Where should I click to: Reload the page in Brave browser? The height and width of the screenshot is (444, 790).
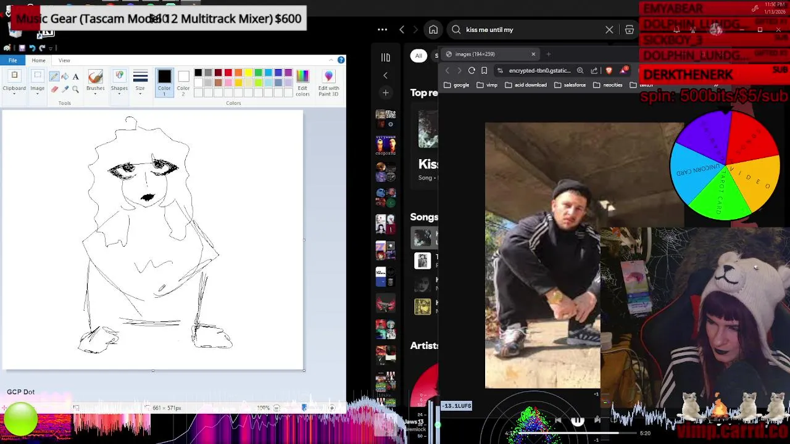472,70
